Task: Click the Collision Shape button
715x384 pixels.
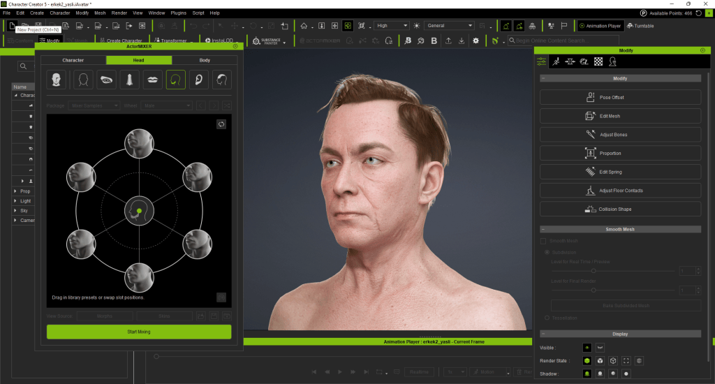Action: coord(620,209)
